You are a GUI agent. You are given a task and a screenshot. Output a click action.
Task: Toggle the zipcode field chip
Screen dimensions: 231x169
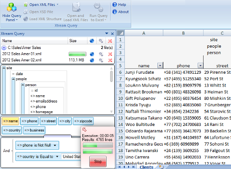pos(83,121)
